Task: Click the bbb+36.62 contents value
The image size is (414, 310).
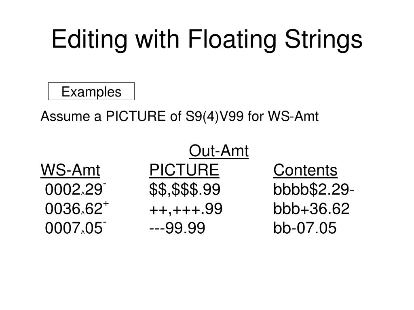Action: 311,209
